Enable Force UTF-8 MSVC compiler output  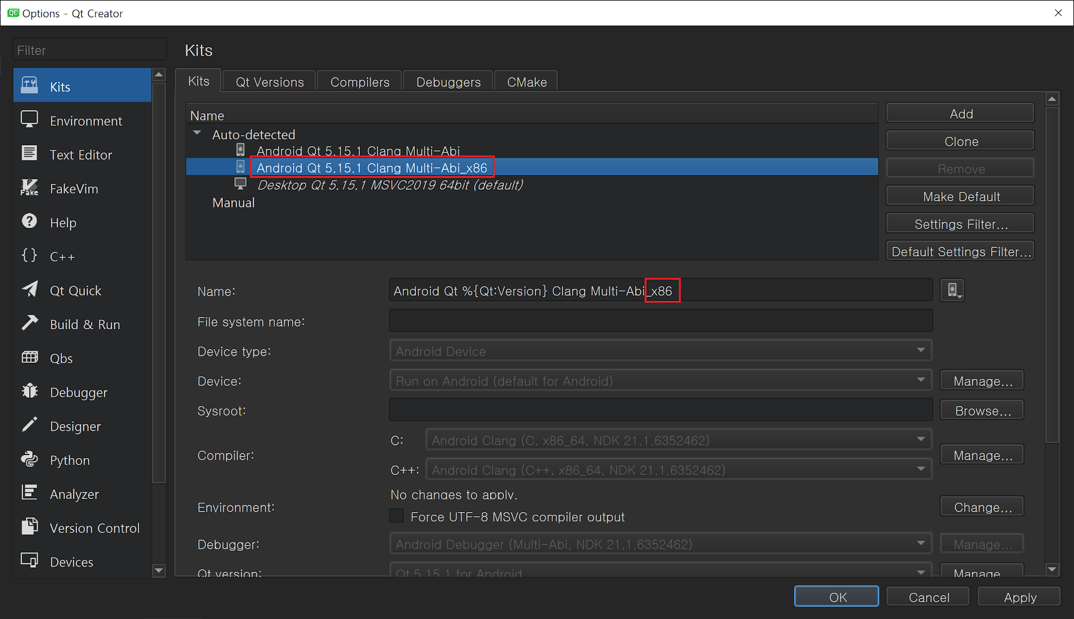pos(397,516)
